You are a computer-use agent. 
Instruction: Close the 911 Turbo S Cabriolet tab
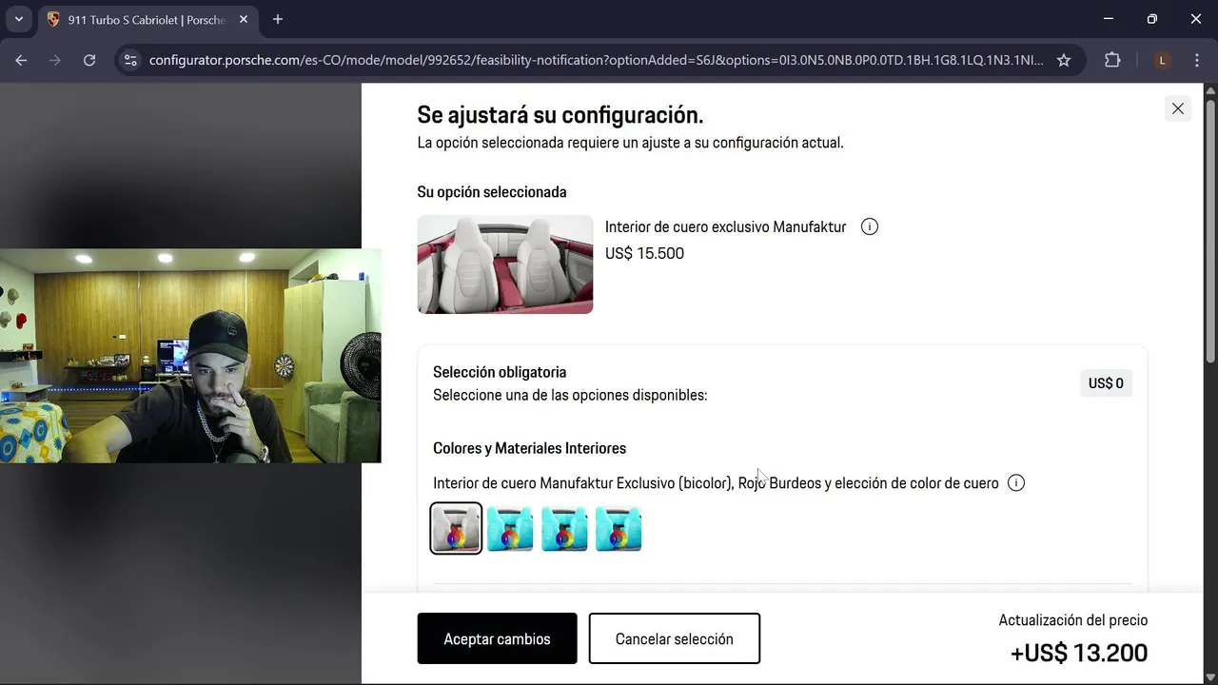[x=244, y=19]
